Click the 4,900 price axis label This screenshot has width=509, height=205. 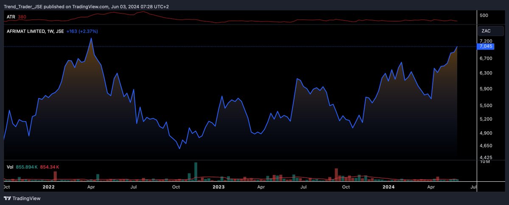(x=486, y=133)
